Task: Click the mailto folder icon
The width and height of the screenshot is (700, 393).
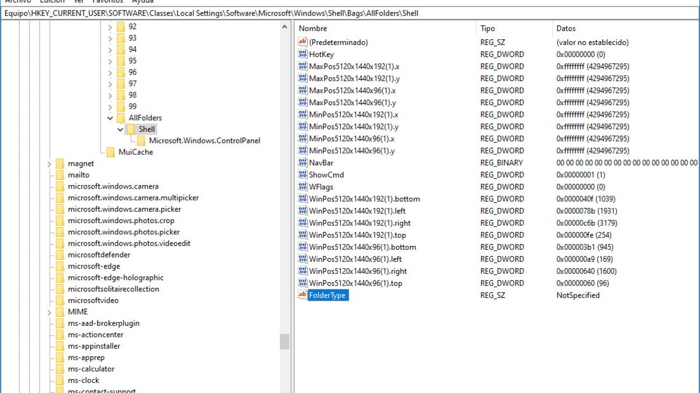Action: tap(60, 175)
